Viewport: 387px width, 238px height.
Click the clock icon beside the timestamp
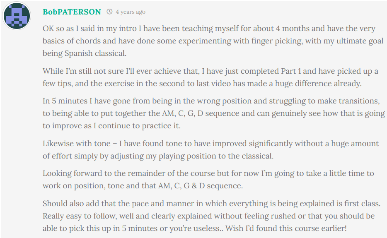[x=109, y=12]
